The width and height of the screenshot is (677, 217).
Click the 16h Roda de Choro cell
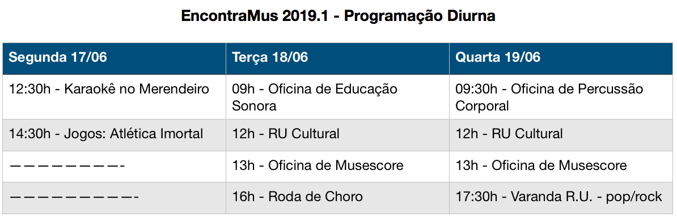(x=337, y=198)
